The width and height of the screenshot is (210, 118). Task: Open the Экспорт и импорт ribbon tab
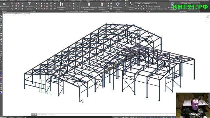click(x=75, y=1)
